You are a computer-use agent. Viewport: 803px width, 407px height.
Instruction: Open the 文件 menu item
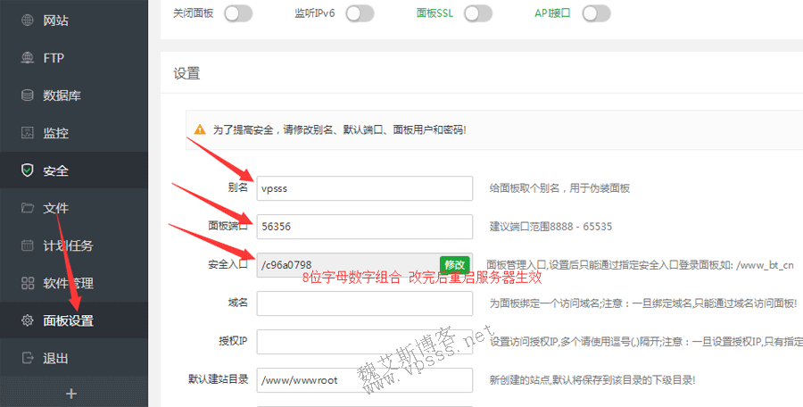55,208
